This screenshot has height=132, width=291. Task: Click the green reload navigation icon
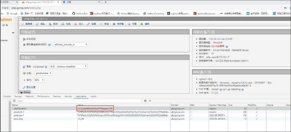(7, 25)
